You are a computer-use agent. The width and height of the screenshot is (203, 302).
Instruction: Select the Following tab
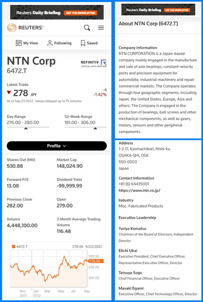[x=59, y=43]
